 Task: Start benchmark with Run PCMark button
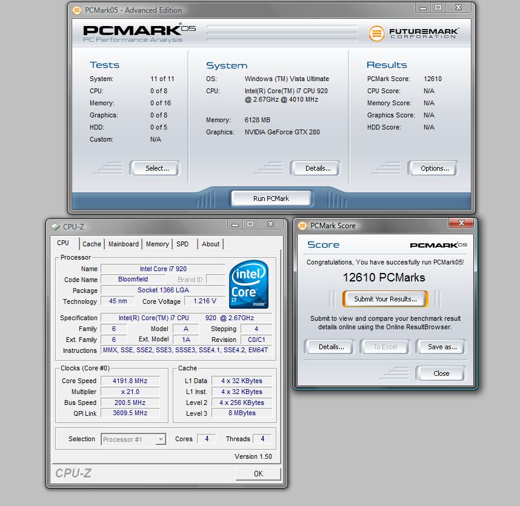pos(272,199)
